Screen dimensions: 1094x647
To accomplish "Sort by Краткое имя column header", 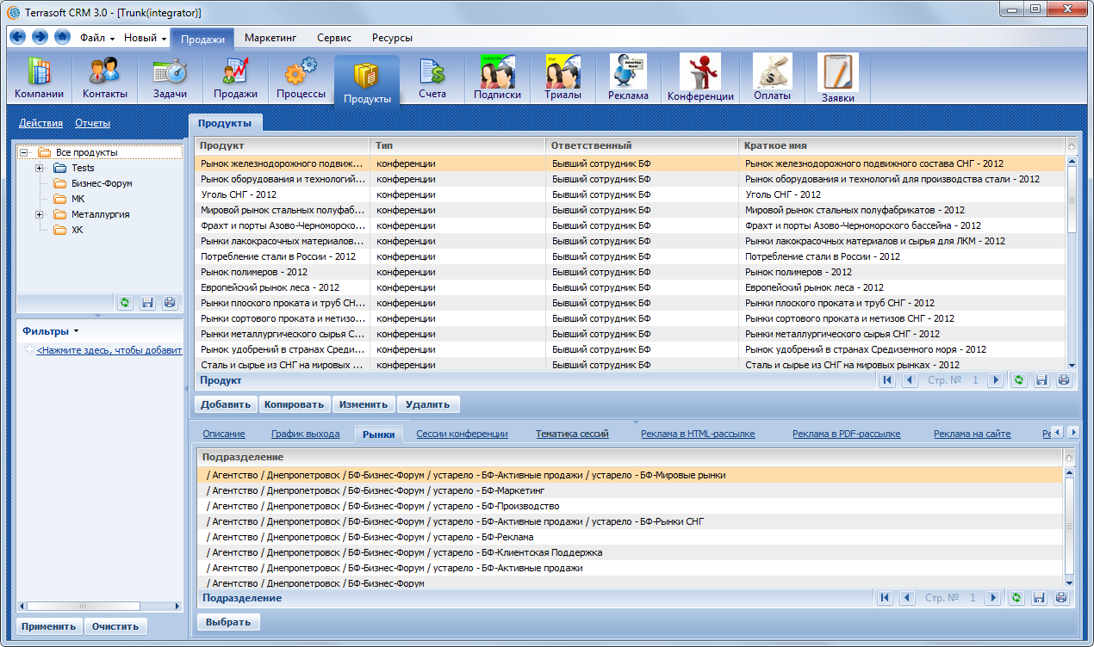I will tap(902, 145).
